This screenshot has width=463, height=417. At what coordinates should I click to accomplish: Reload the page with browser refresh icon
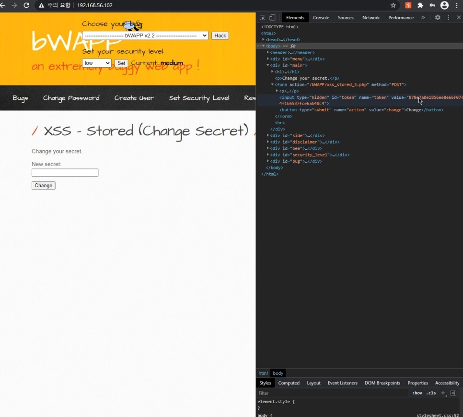click(26, 5)
